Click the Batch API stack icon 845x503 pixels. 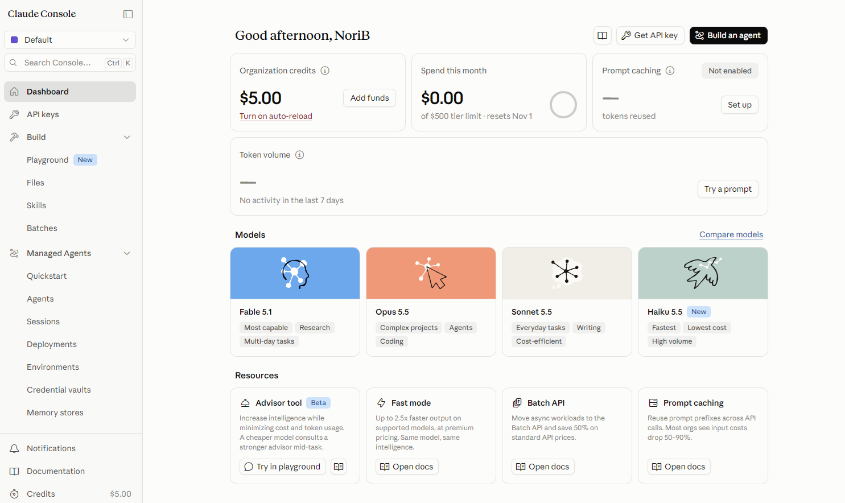click(517, 403)
